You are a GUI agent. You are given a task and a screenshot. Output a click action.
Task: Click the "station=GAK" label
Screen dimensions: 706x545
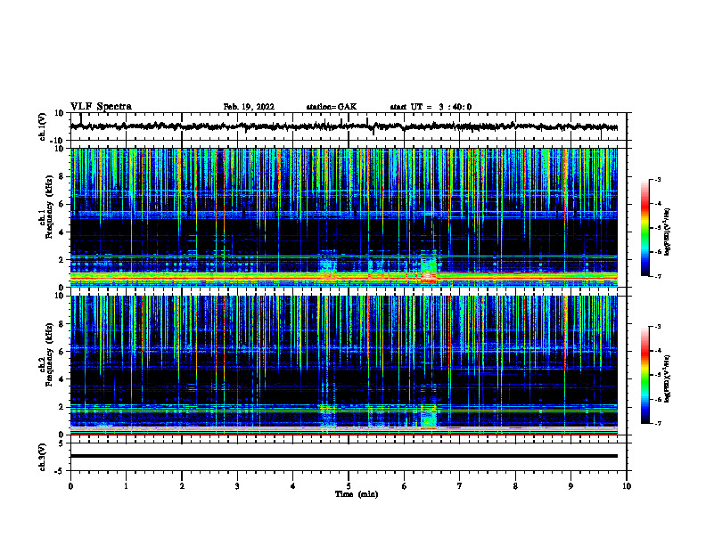(x=332, y=107)
